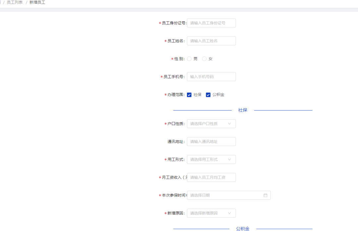Image resolution: width=358 pixels, height=233 pixels.
Task: Uncheck the 社保 checkbox in 办理范围
Action: pyautogui.click(x=189, y=95)
